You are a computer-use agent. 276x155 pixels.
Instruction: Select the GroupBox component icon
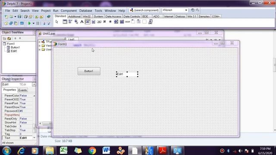pyautogui.click(x=133, y=22)
